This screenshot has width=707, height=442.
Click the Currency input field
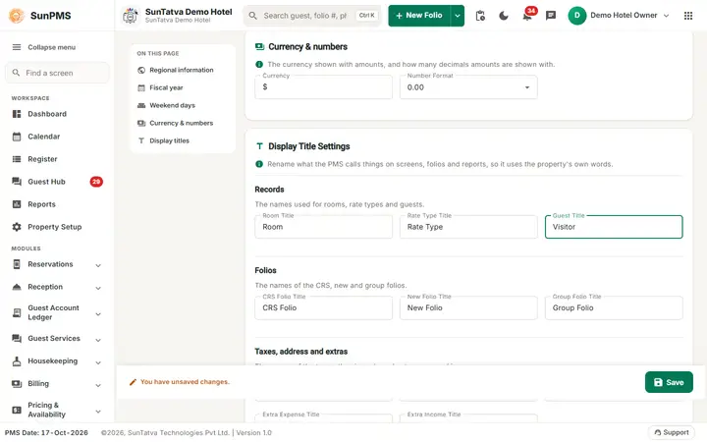(323, 87)
